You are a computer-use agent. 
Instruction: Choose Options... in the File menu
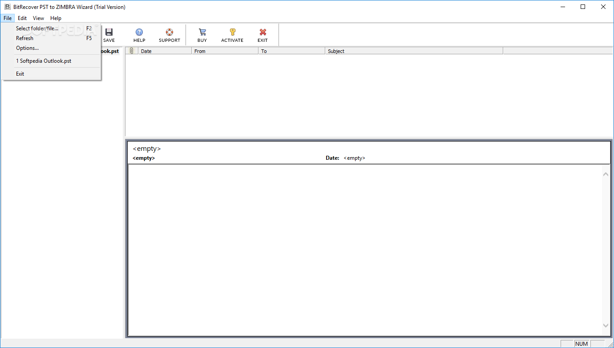pos(51,48)
